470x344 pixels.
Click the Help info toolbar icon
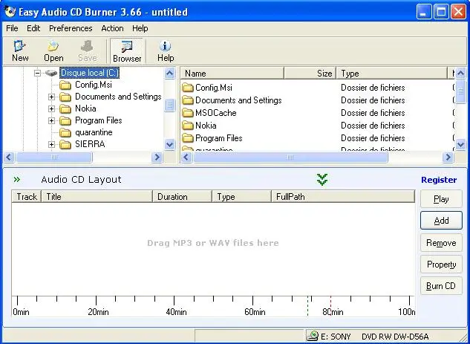coord(165,46)
